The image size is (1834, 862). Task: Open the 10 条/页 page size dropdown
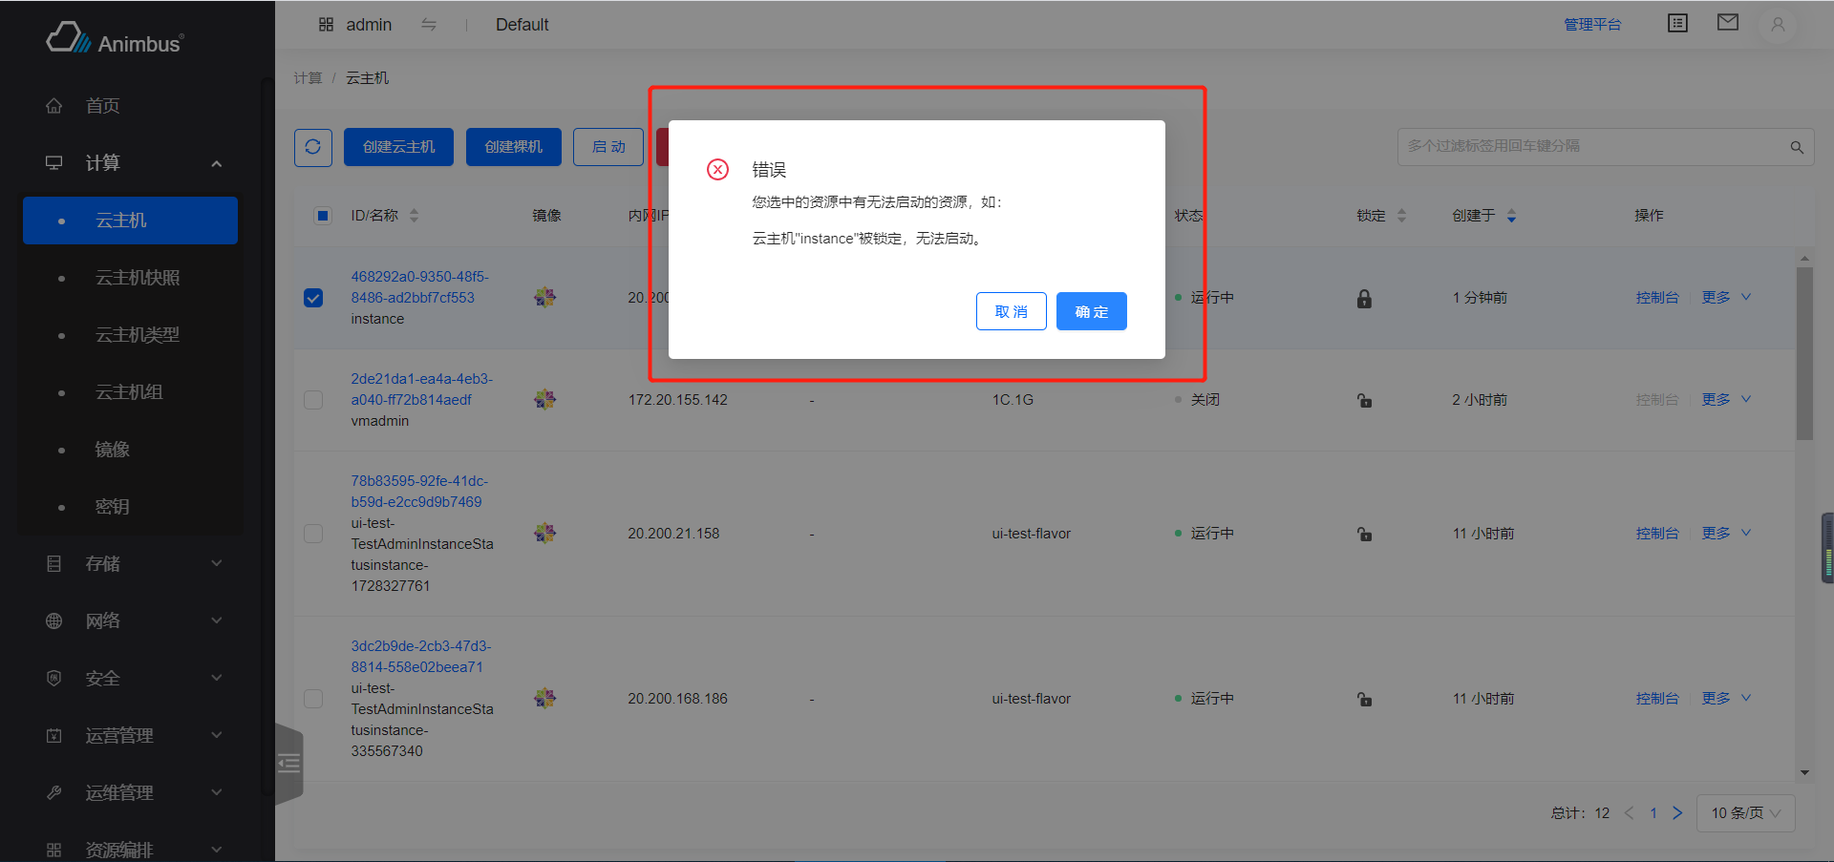pyautogui.click(x=1744, y=812)
